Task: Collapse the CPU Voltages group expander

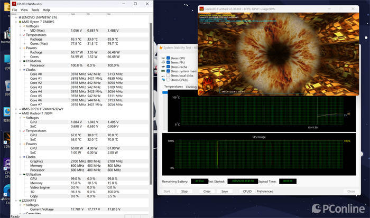Action: click(20, 26)
